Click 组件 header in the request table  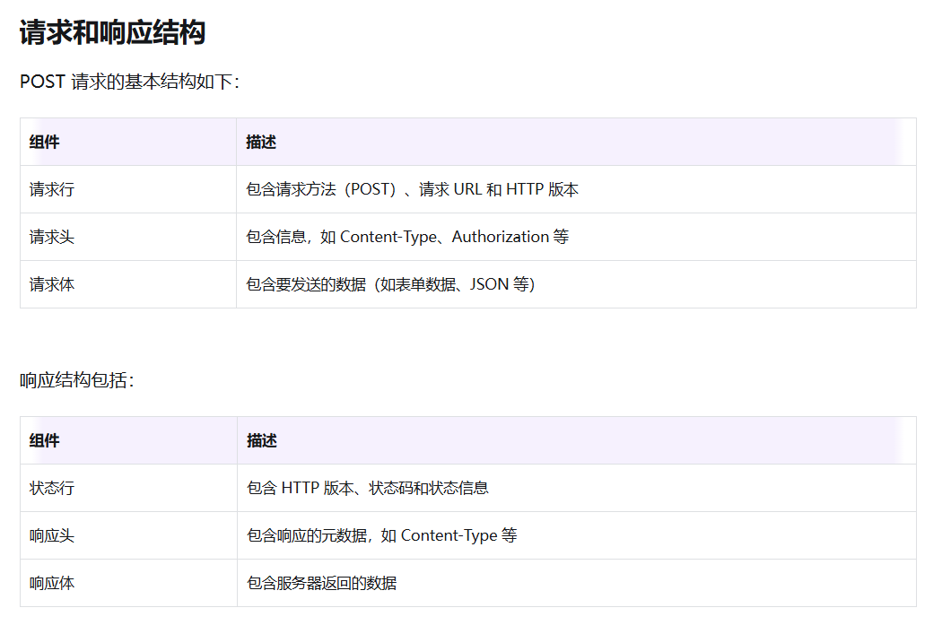[45, 142]
